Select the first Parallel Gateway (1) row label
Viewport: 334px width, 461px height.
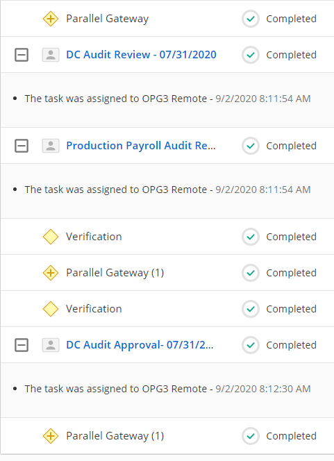pos(115,273)
